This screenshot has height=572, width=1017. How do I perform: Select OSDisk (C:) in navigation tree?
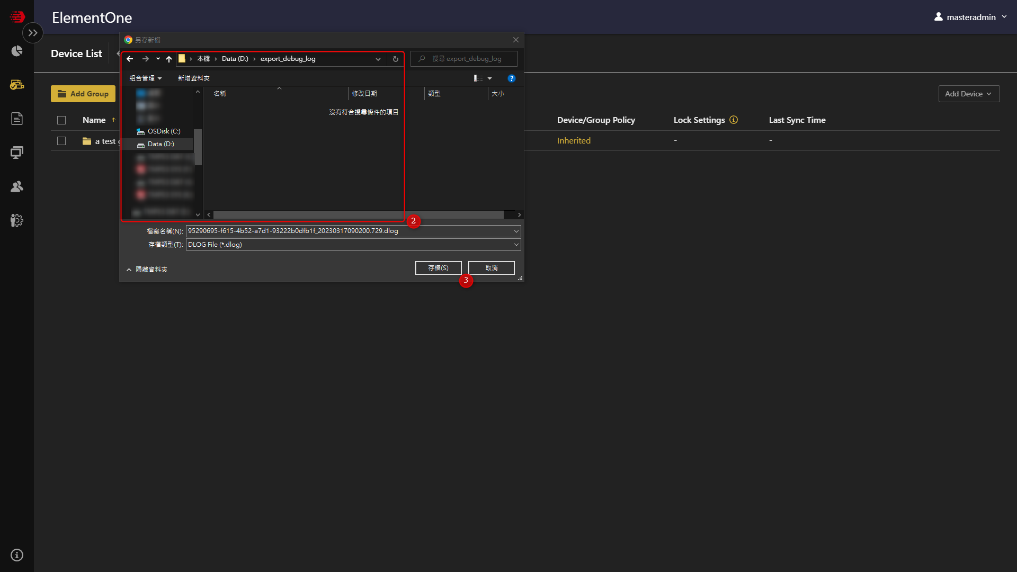point(164,131)
